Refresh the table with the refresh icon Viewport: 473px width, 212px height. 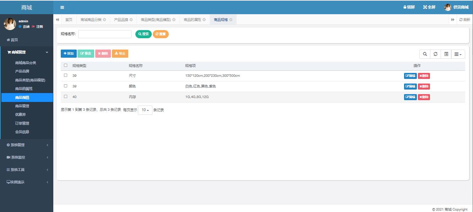pos(435,54)
